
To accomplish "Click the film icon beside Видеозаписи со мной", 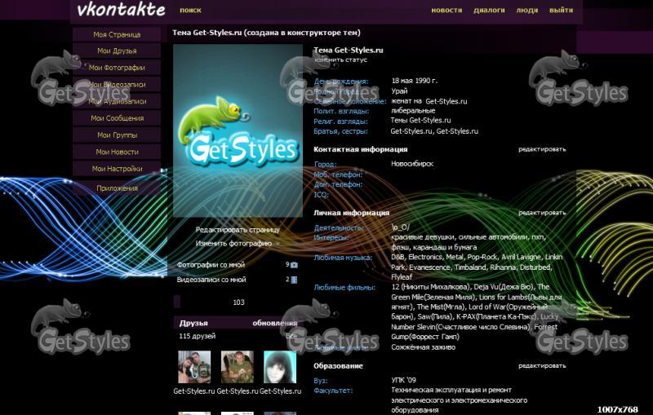I will (294, 280).
